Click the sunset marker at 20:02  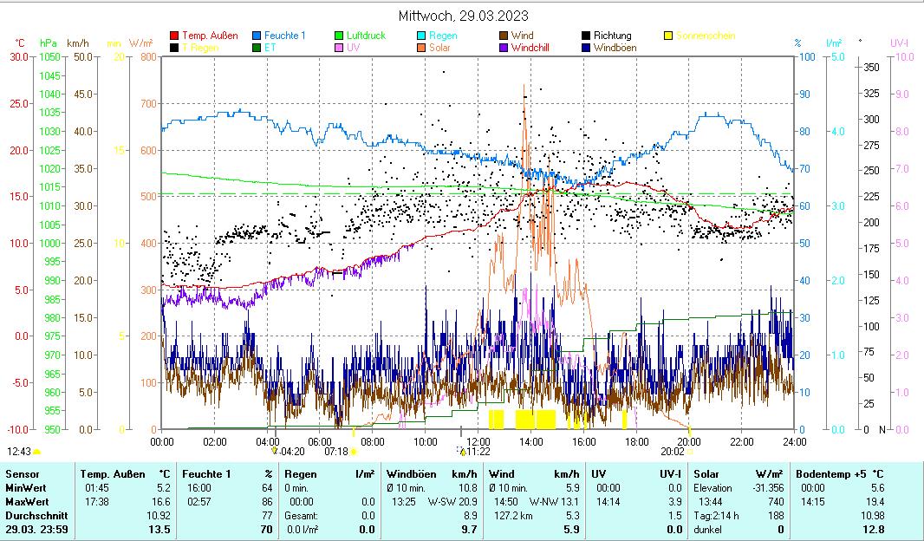[x=689, y=430]
